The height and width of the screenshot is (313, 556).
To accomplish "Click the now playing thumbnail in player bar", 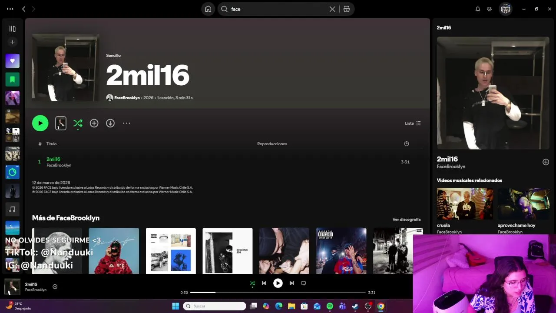I will point(12,287).
